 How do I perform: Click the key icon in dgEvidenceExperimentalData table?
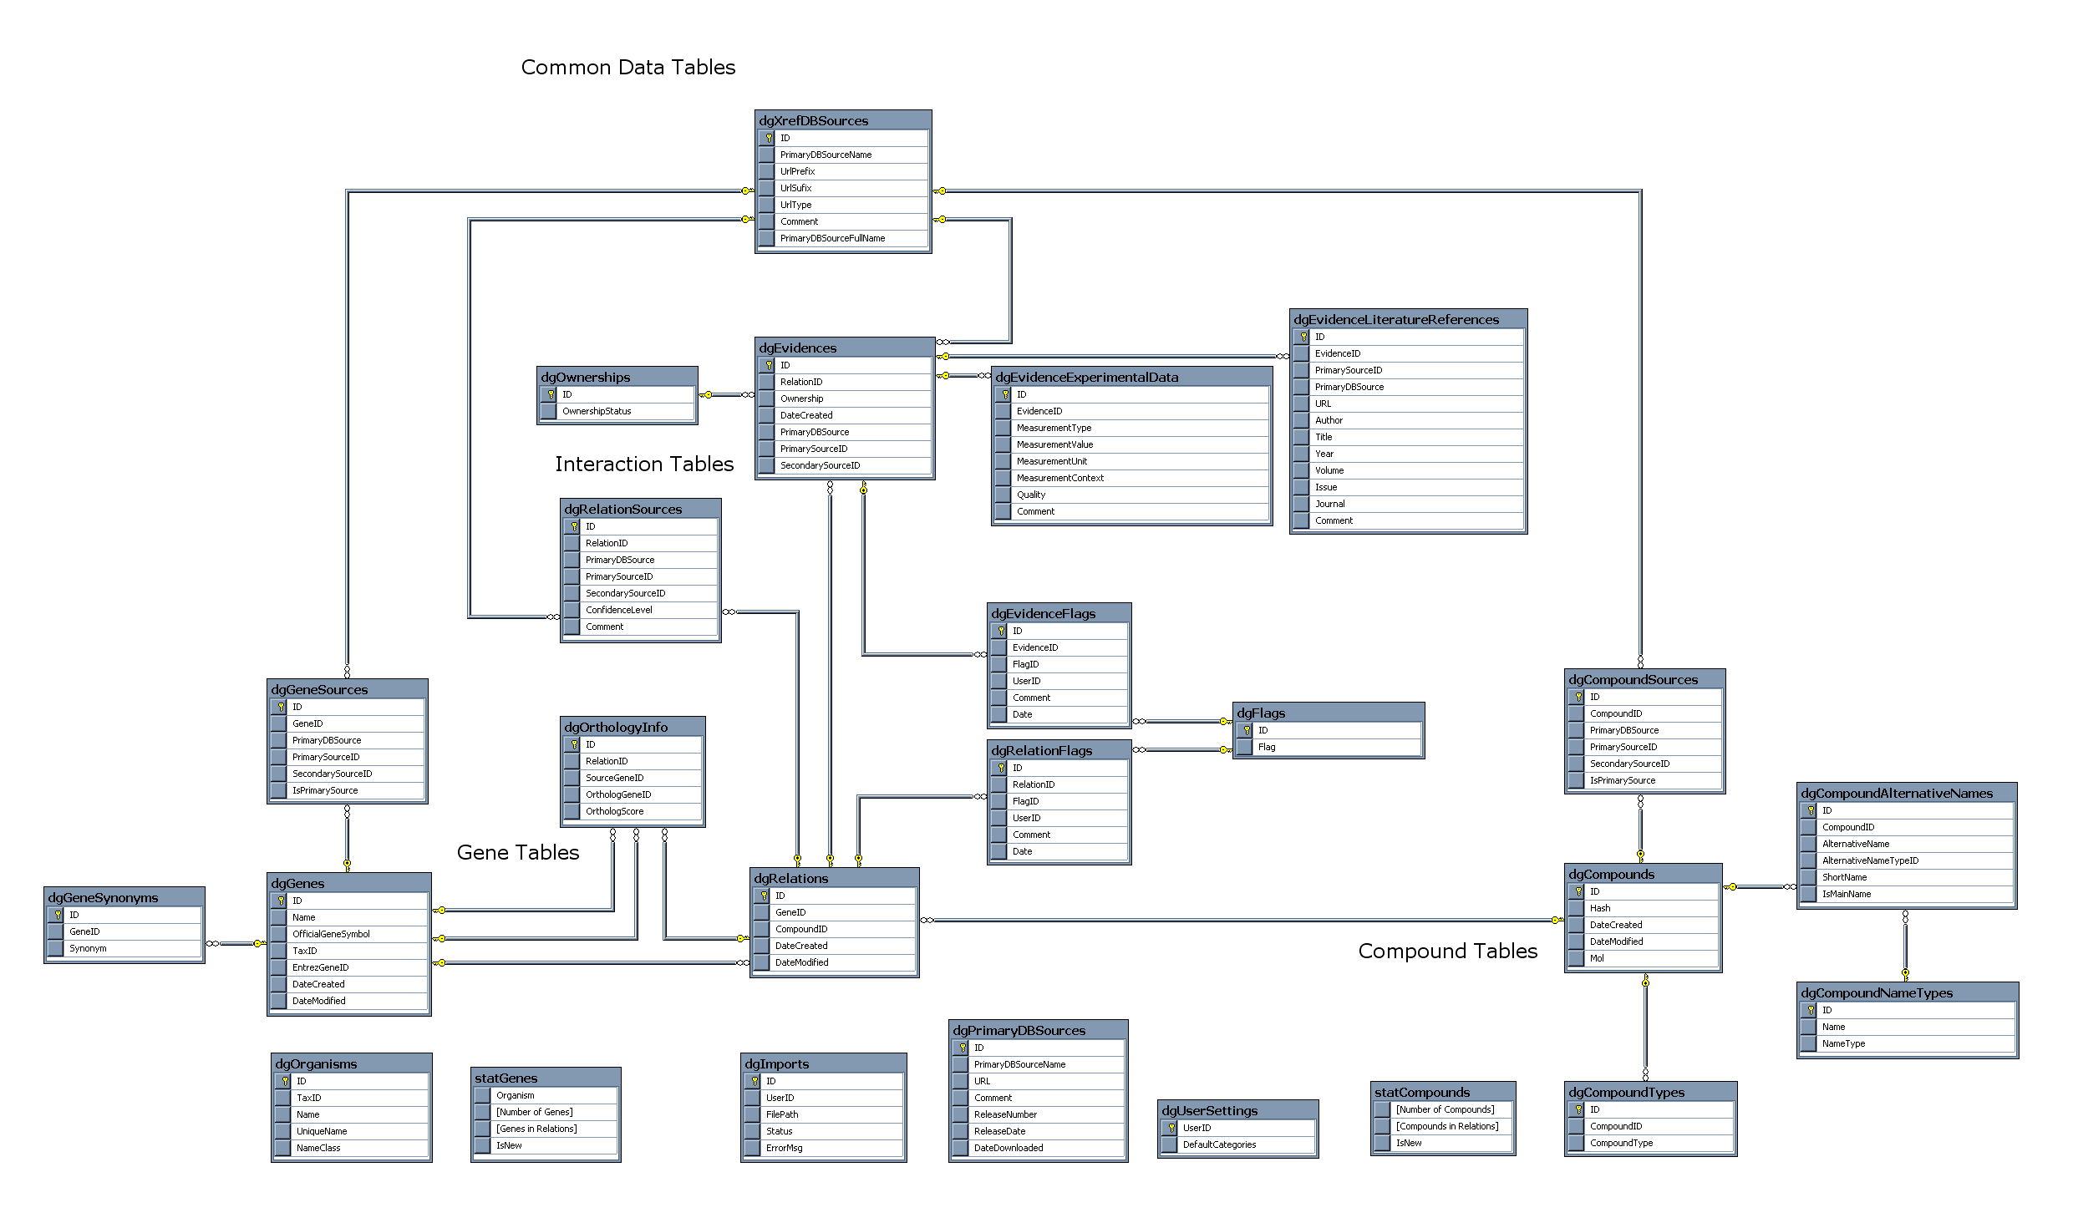1005,394
